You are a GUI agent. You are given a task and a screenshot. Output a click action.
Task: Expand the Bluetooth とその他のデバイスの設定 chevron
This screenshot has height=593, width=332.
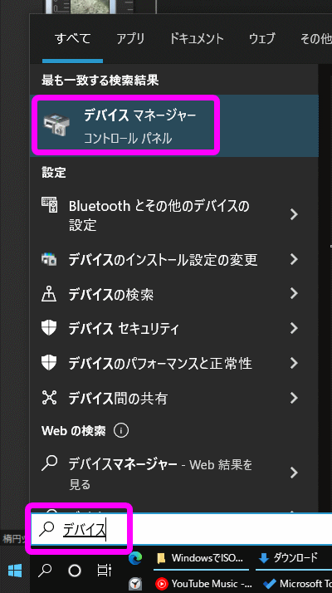[294, 215]
